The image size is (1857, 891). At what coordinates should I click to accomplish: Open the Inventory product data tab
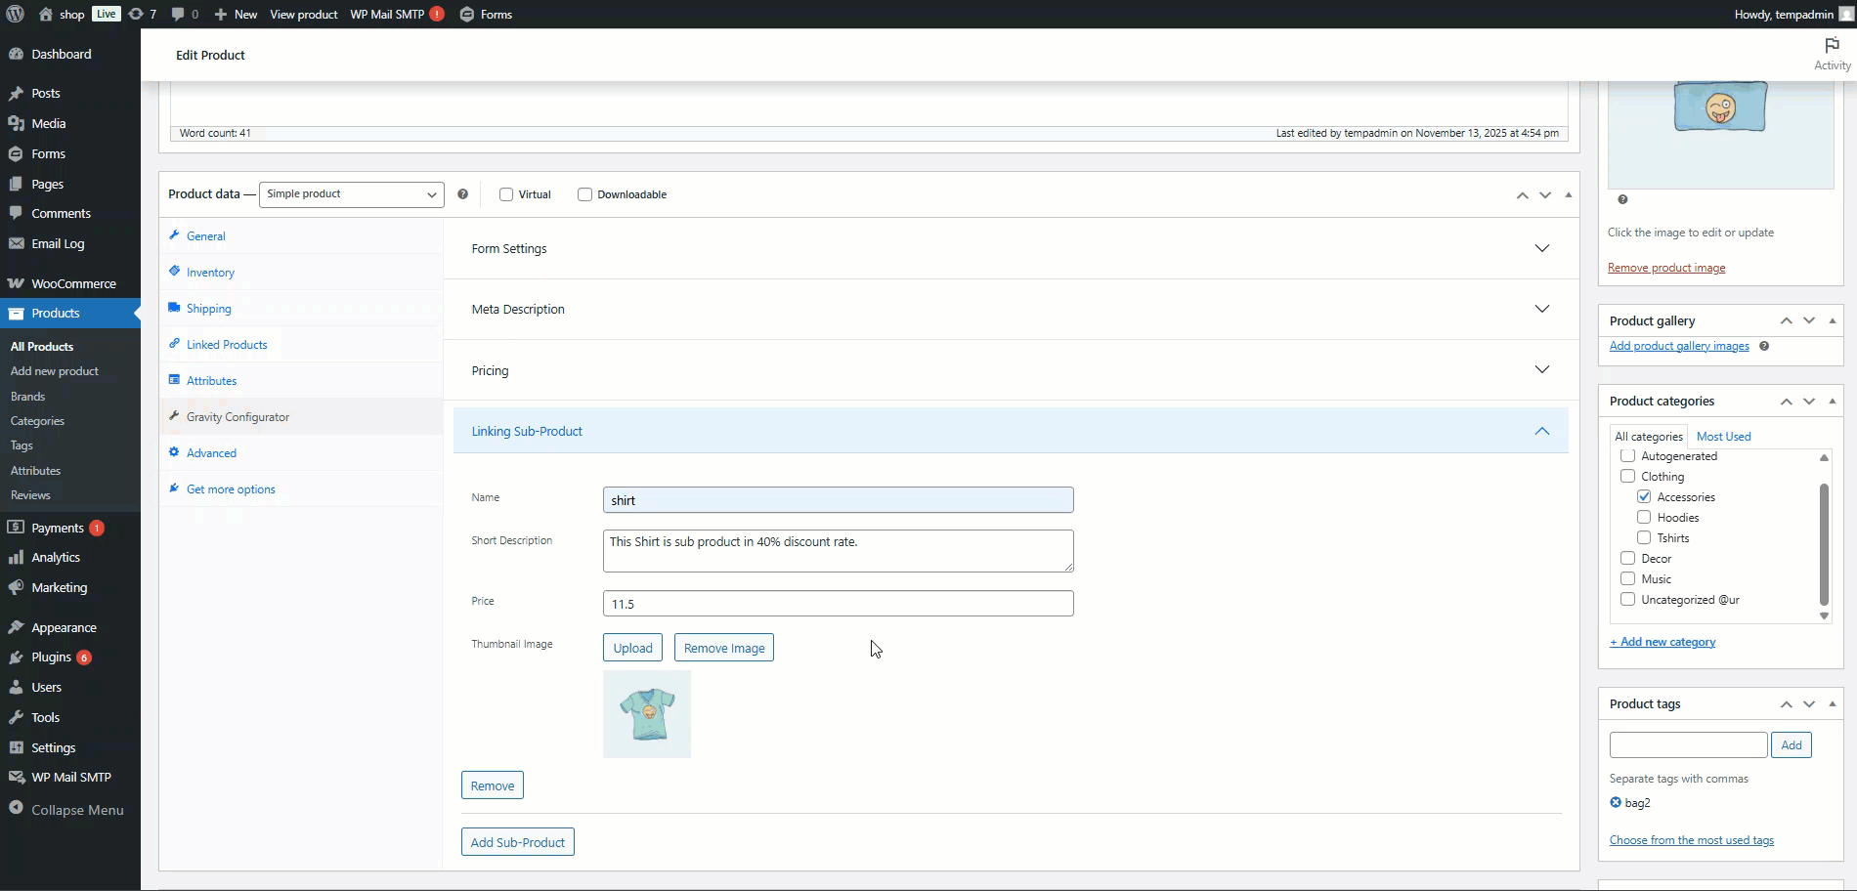click(210, 273)
